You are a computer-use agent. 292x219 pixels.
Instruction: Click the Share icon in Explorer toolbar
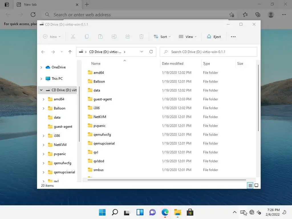tap(128, 37)
